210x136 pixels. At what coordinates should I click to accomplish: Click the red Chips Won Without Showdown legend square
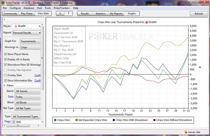coord(154,120)
